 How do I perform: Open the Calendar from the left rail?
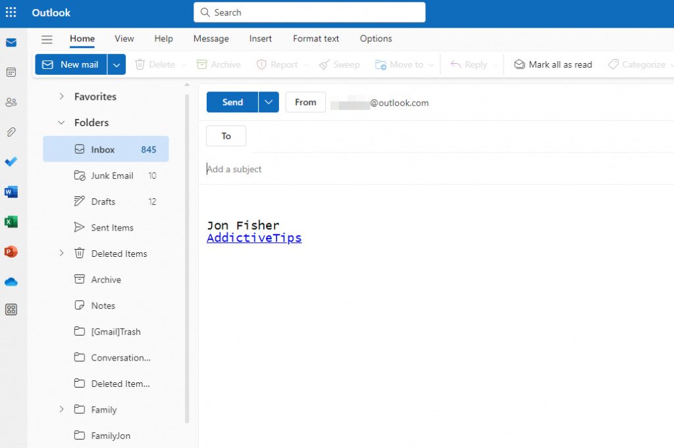(11, 72)
